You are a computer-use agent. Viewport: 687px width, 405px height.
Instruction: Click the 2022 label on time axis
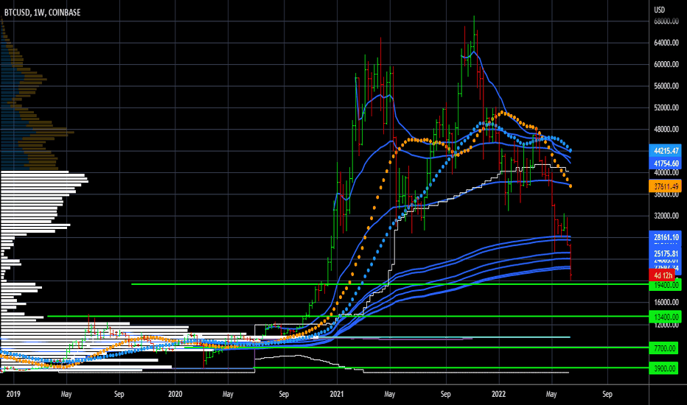coord(498,394)
